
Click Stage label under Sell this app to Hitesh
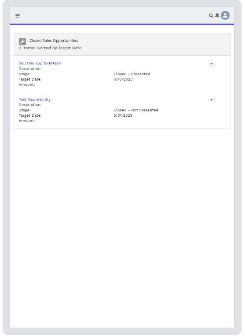coord(25,74)
